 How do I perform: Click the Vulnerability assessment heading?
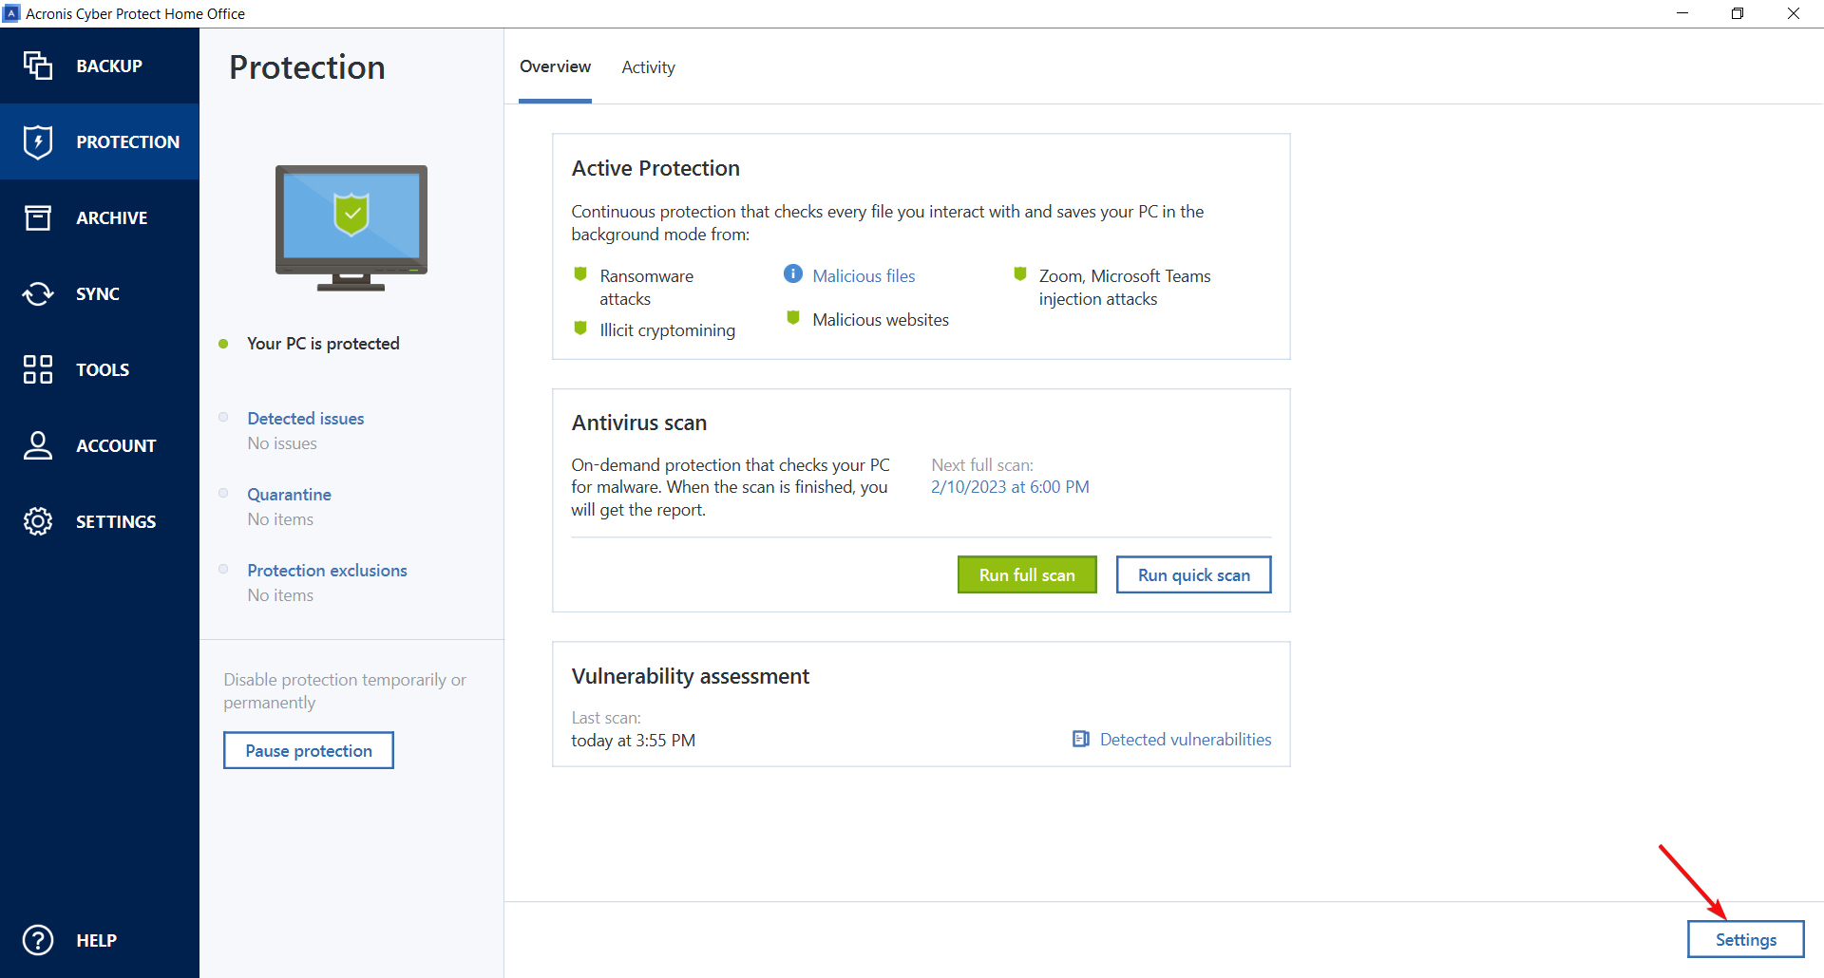(x=691, y=676)
